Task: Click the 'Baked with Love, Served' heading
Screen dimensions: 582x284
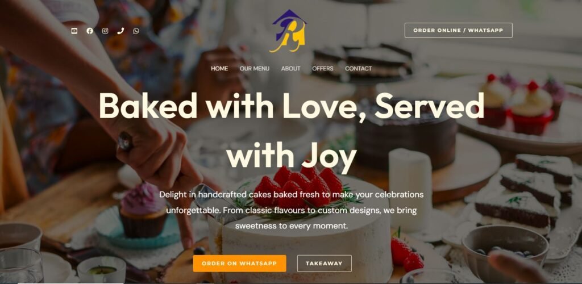Action: [x=292, y=105]
